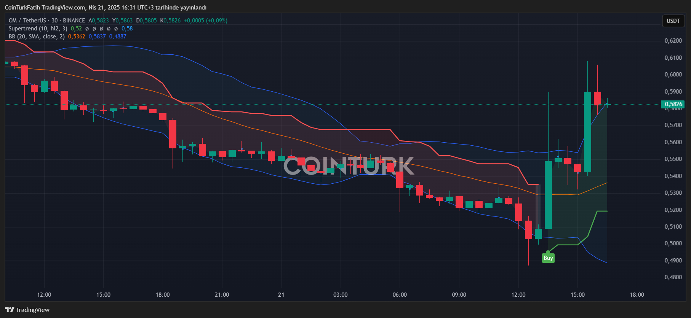Click the 0,6100 price axis label
691x318 pixels.
673,58
